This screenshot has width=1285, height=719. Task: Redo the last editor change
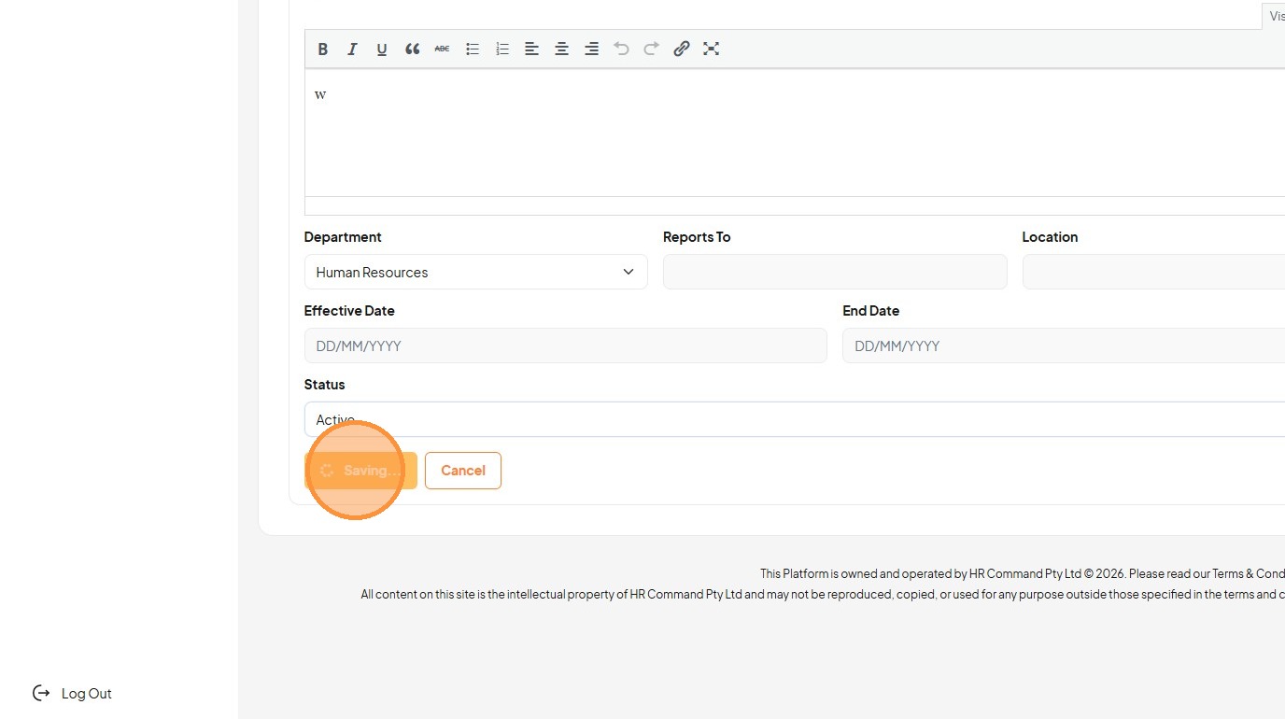pyautogui.click(x=651, y=49)
